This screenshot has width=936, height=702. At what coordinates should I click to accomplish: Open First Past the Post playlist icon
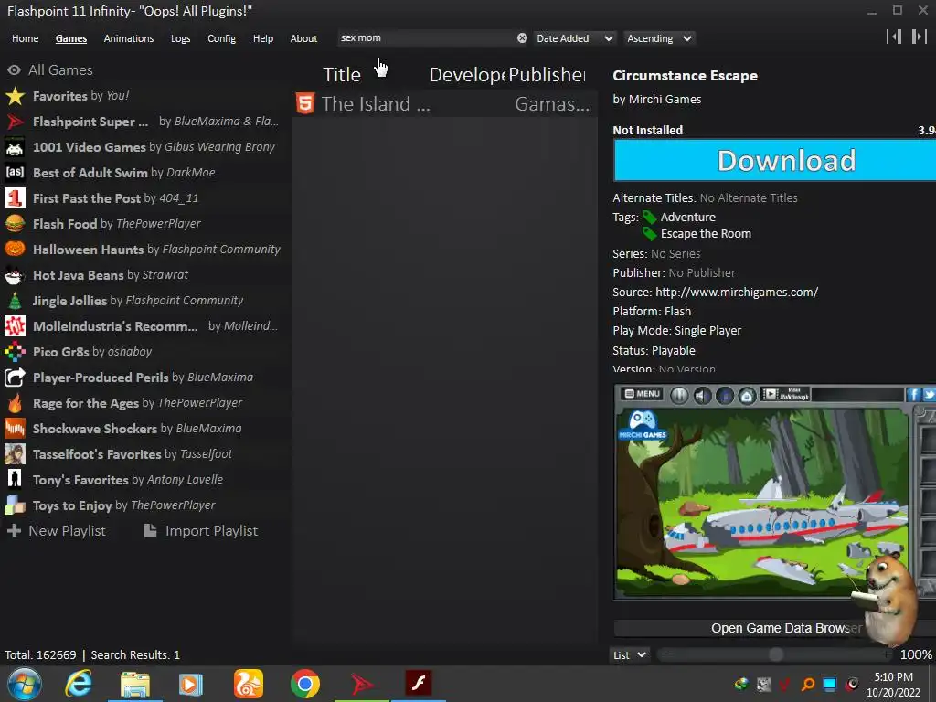(15, 198)
